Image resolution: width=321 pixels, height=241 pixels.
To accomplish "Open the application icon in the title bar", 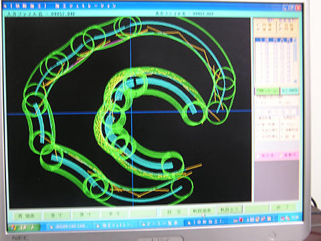I will click(5, 6).
